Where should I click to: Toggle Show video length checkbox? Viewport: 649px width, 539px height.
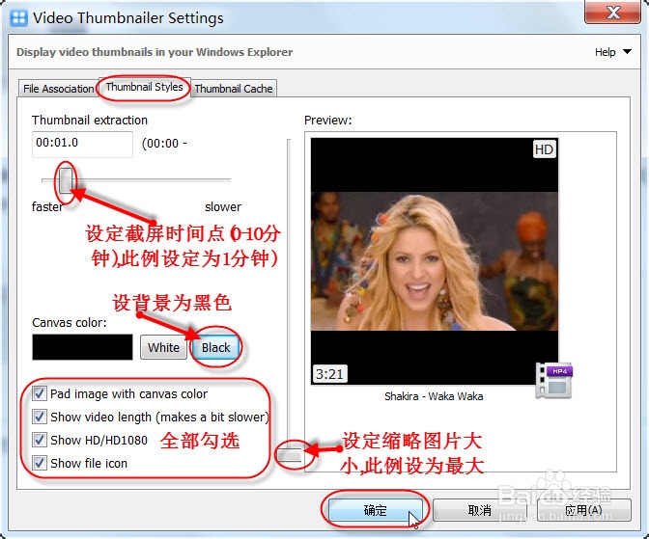40,417
